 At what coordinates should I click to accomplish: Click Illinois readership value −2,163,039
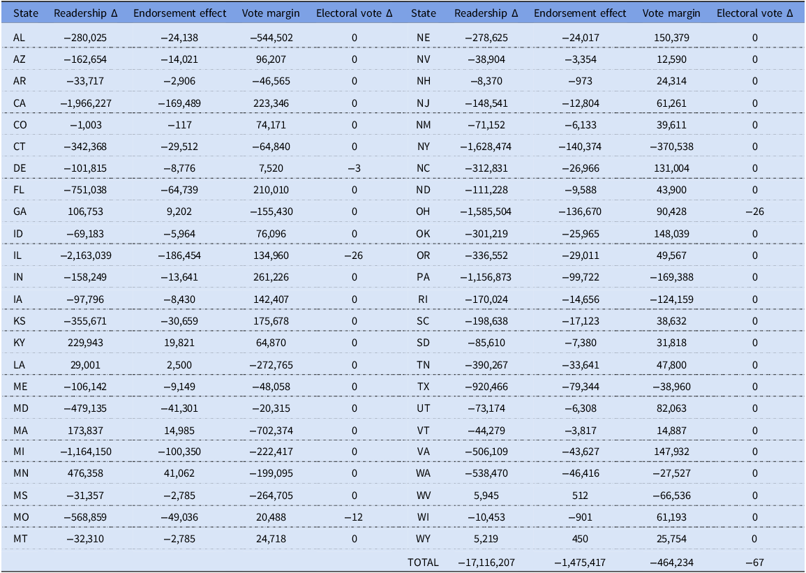(85, 255)
